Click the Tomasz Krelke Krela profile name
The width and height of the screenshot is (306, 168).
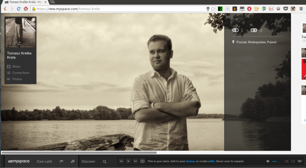19,55
